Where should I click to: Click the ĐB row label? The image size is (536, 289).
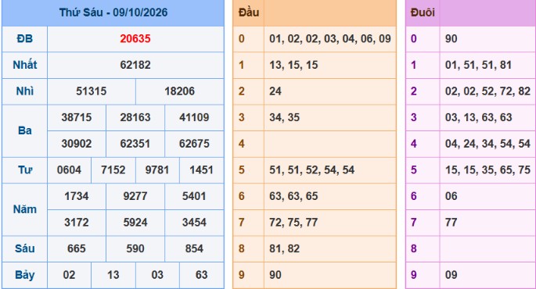(24, 38)
